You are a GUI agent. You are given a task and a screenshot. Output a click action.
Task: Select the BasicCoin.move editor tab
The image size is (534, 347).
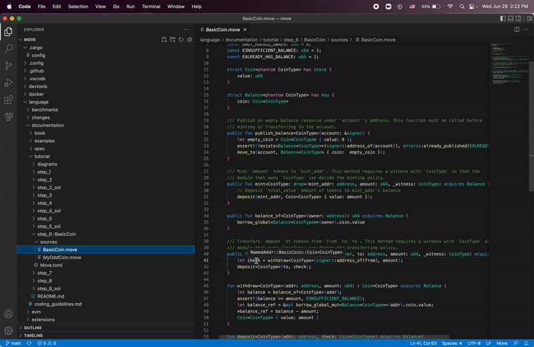(223, 29)
